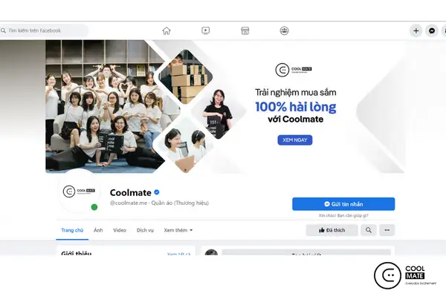Search within the page using magnifier button
This screenshot has width=446, height=297.
coord(369,230)
